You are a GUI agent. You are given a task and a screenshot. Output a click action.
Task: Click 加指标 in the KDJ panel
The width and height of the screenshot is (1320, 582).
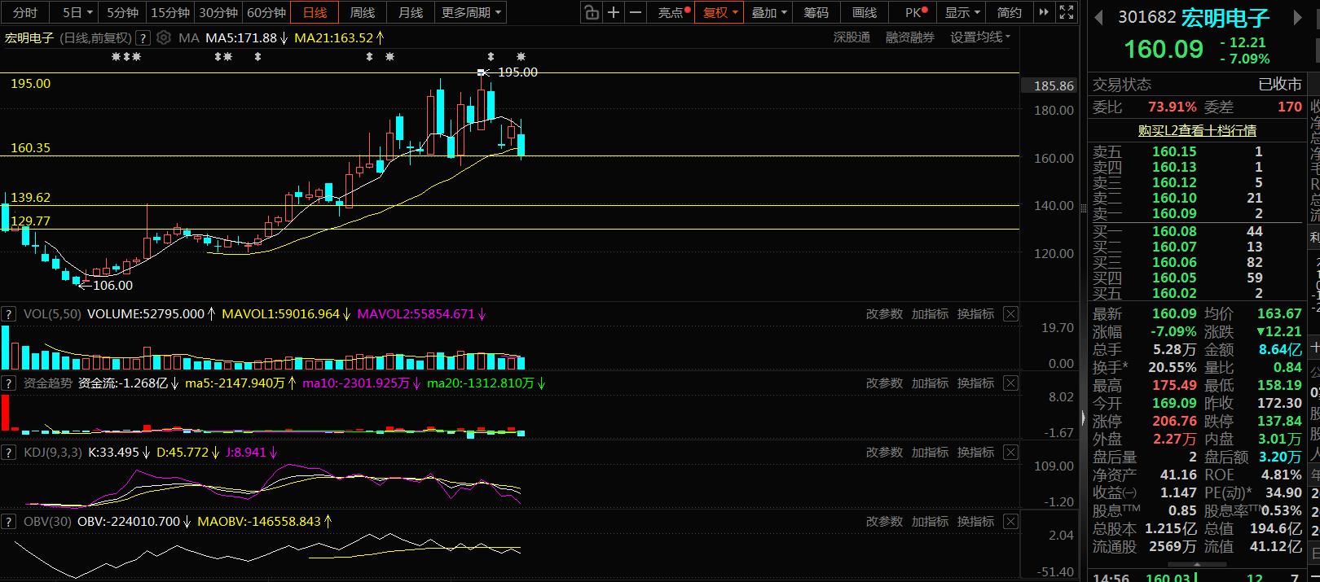930,453
